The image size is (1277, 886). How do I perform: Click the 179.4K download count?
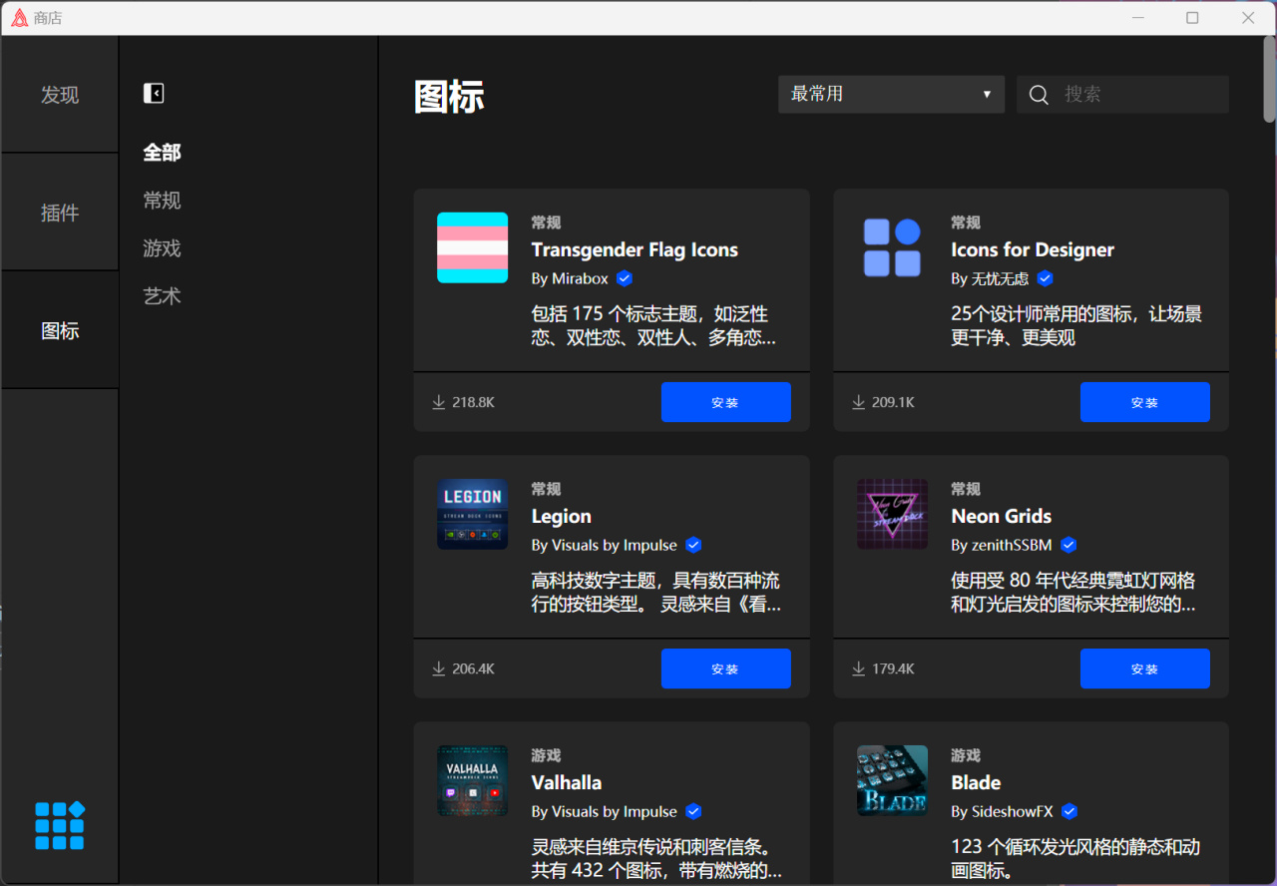893,668
